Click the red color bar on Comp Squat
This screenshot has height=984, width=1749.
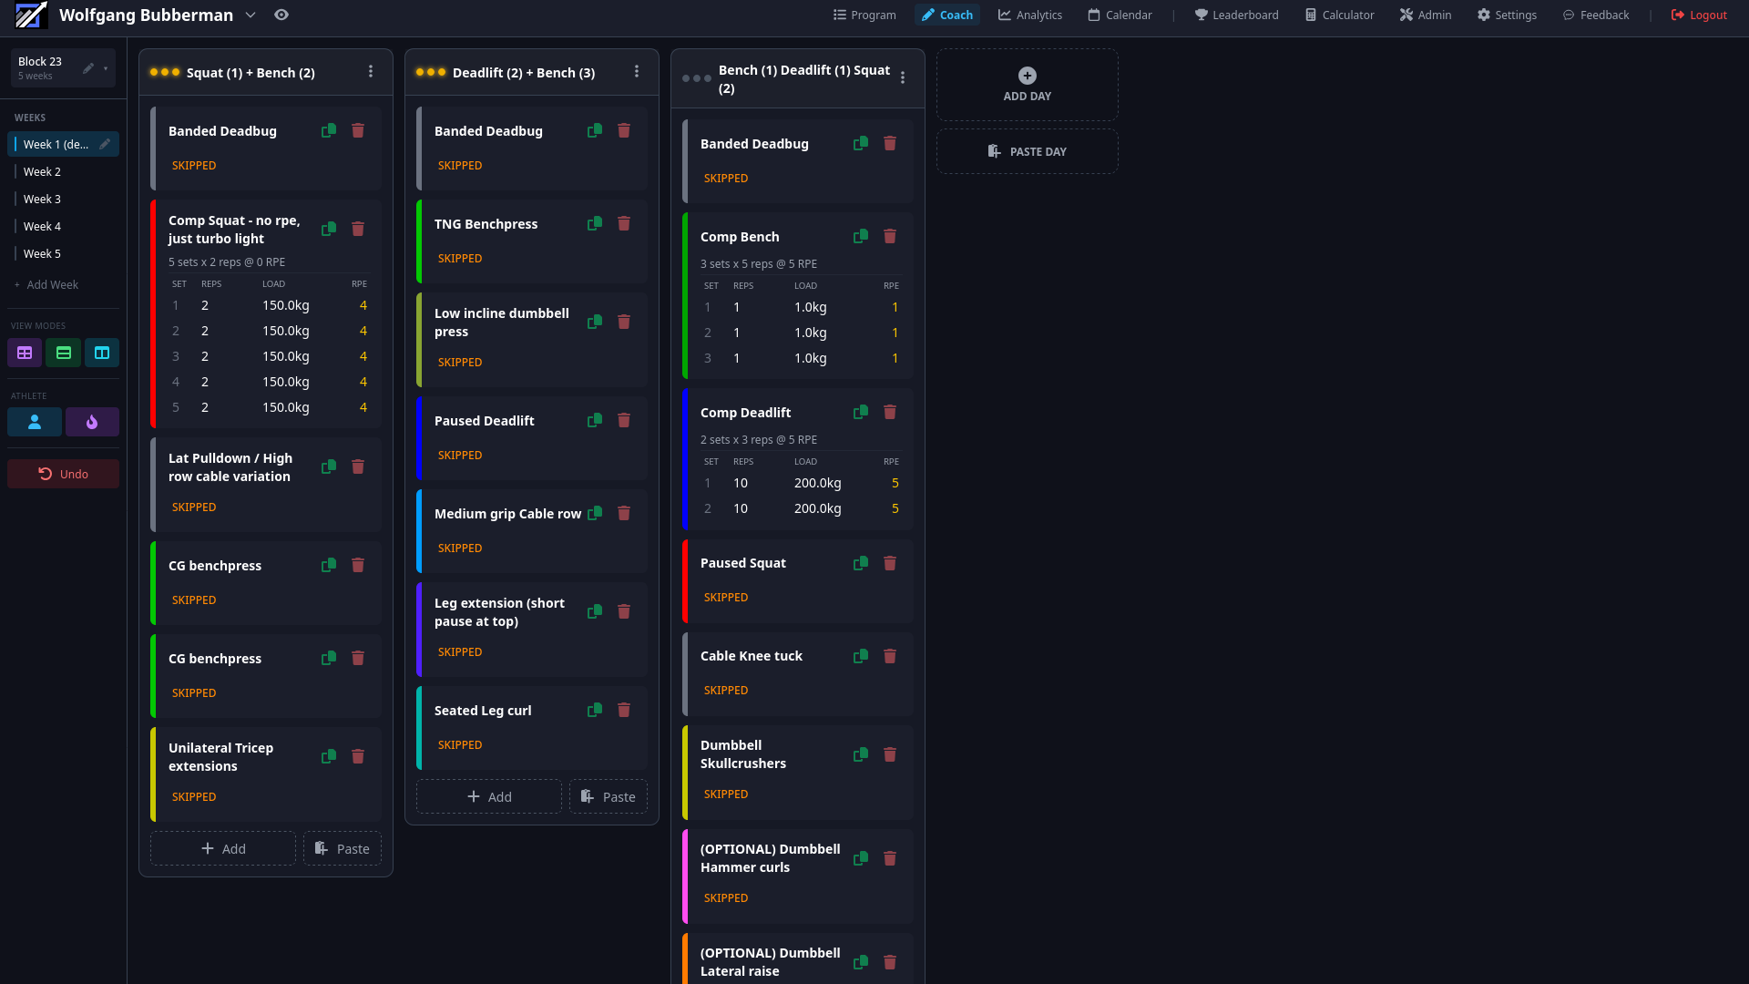coord(153,314)
